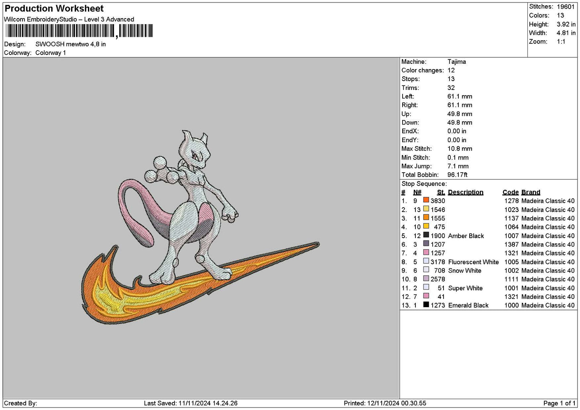Click the 'N#' column header
Screen dimensions: 580x410
(417, 192)
